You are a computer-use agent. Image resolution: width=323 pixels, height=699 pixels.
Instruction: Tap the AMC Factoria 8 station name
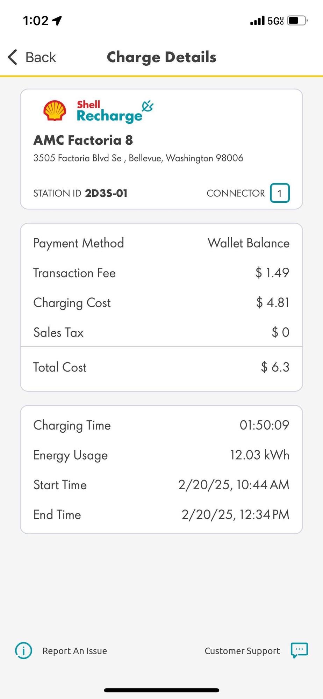[x=83, y=140]
